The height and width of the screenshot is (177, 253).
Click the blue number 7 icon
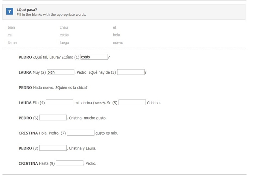click(x=10, y=11)
